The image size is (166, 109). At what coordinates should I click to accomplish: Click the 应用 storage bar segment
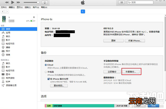[x=50, y=106]
